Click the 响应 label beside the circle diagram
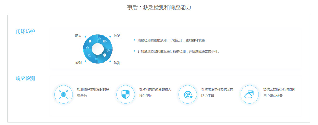This screenshot has height=125, width=318. [x=78, y=36]
